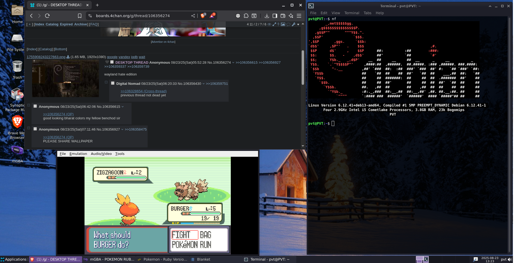Select checkbox for post No.106356927
The image size is (514, 263).
[35, 129]
